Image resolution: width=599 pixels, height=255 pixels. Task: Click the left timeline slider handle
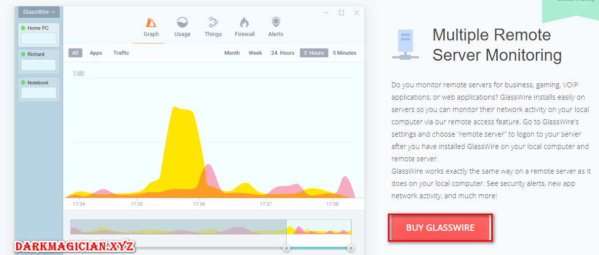pos(286,248)
